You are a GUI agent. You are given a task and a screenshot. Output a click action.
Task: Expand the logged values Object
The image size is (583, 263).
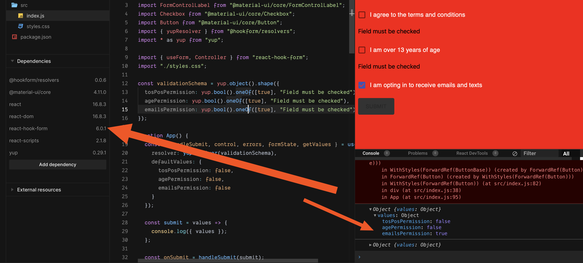coord(370,245)
